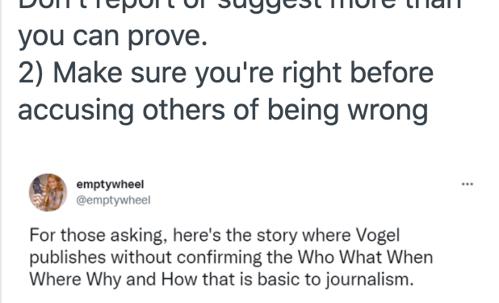499x303 pixels.
Task: Open emptywheel's profile picture
Action: tap(48, 192)
